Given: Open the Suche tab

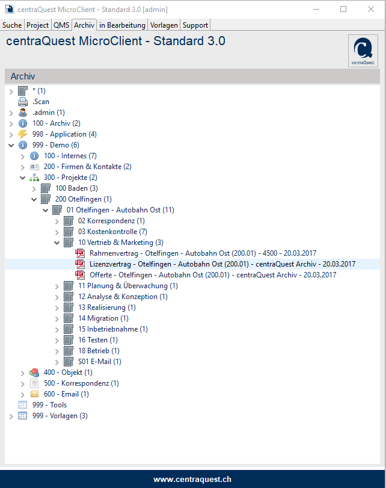Looking at the screenshot, I should pyautogui.click(x=12, y=25).
